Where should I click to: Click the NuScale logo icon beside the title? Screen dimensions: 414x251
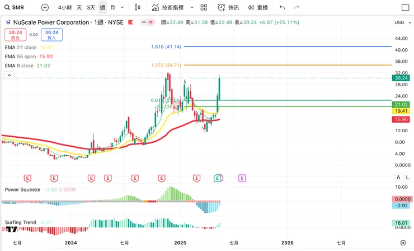coord(8,22)
